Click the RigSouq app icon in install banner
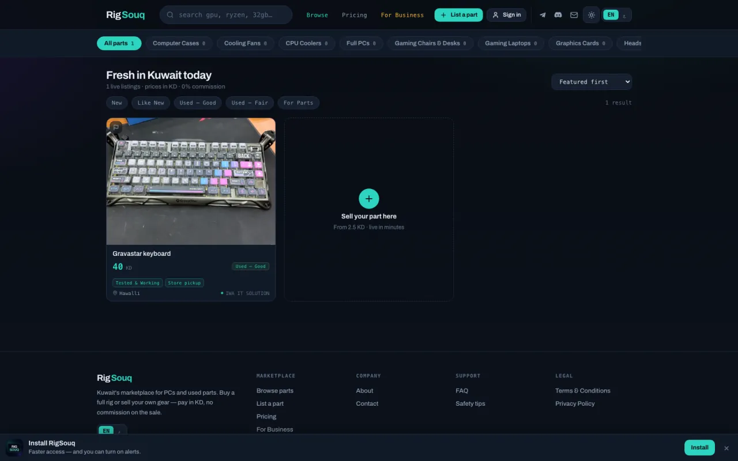The image size is (738, 461). tap(14, 448)
